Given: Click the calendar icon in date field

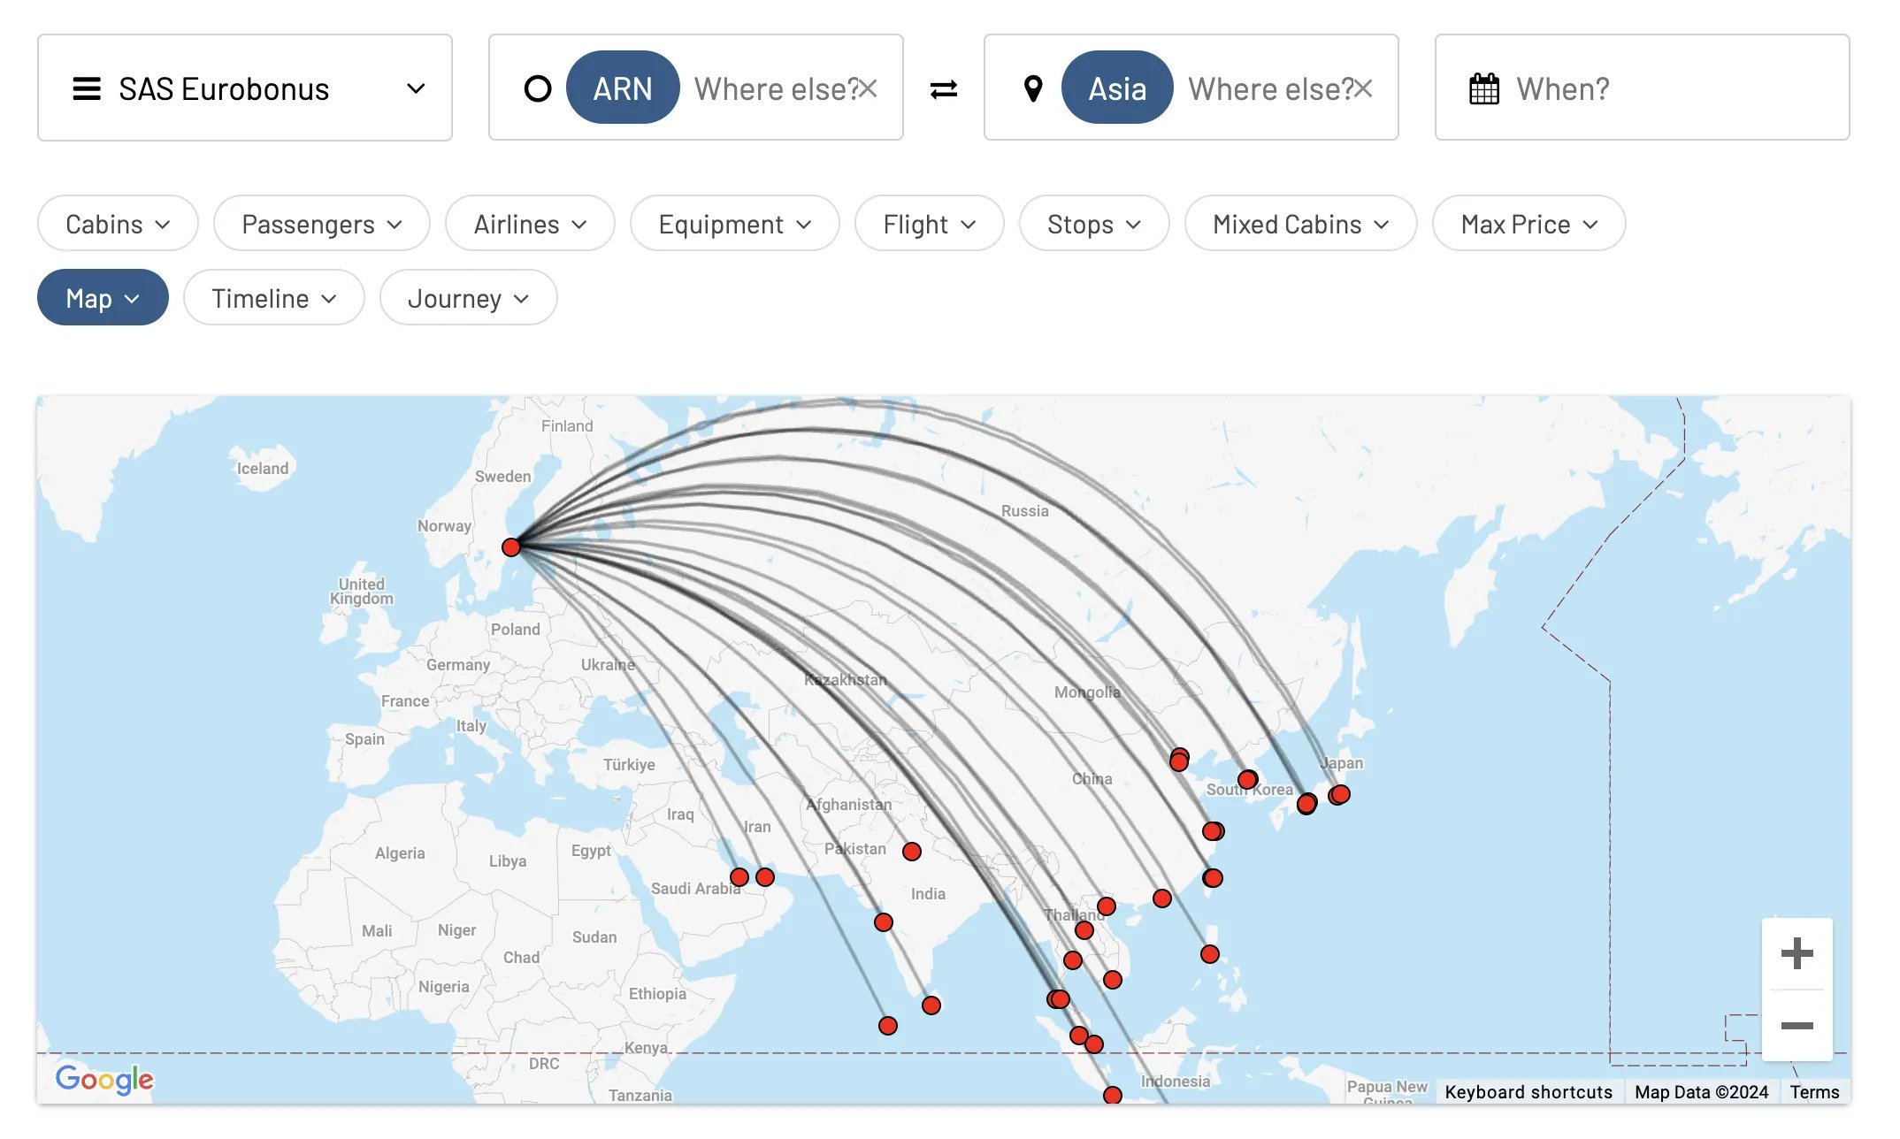Looking at the screenshot, I should coord(1483,88).
